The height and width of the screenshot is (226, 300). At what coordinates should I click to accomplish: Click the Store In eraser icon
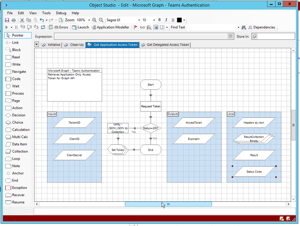[255, 36]
